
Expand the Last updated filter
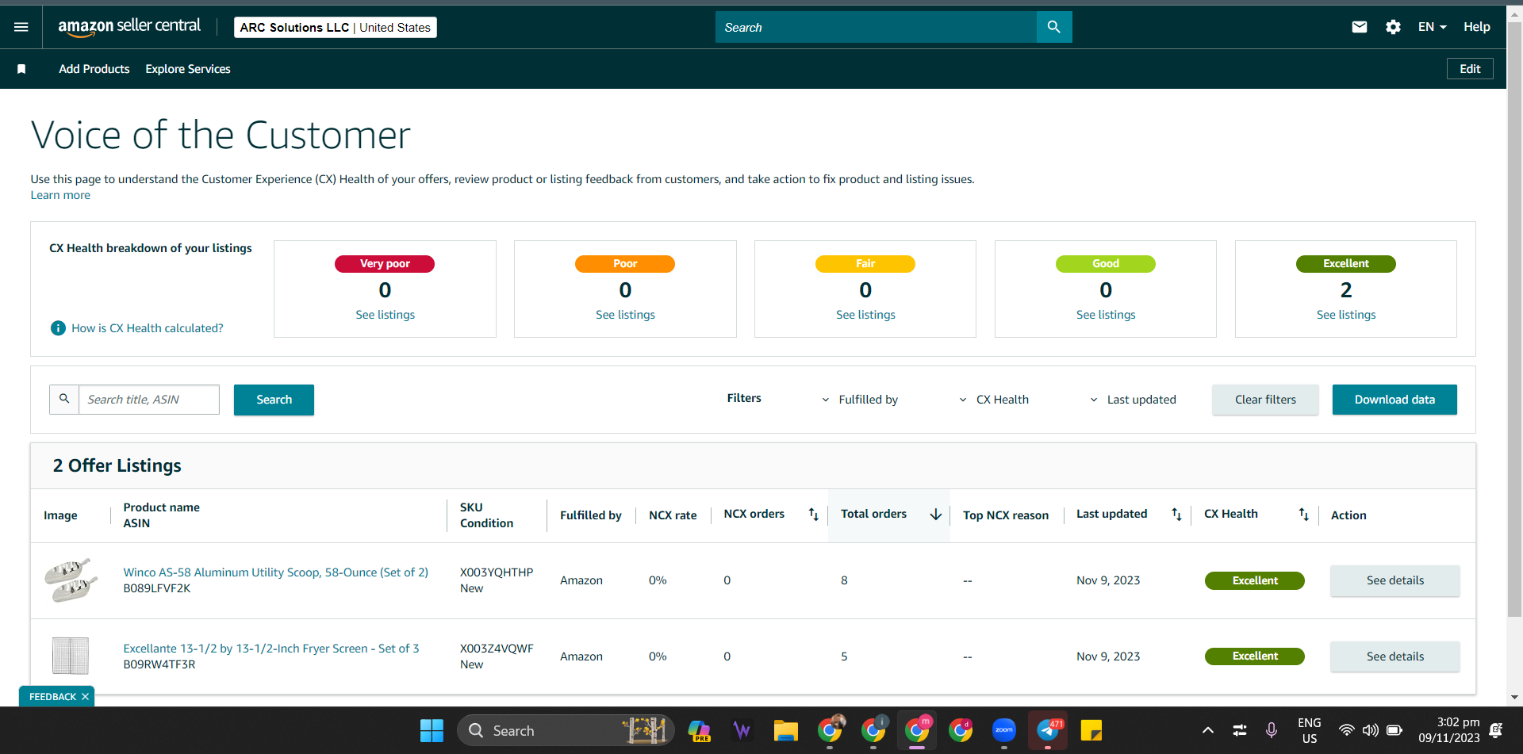pyautogui.click(x=1133, y=400)
